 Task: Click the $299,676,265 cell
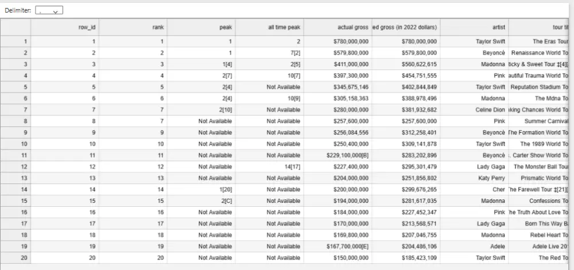click(x=406, y=190)
